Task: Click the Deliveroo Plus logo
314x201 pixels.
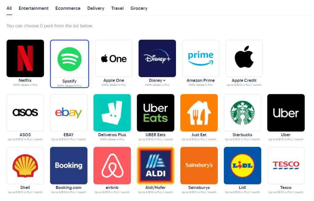Action: [112, 113]
